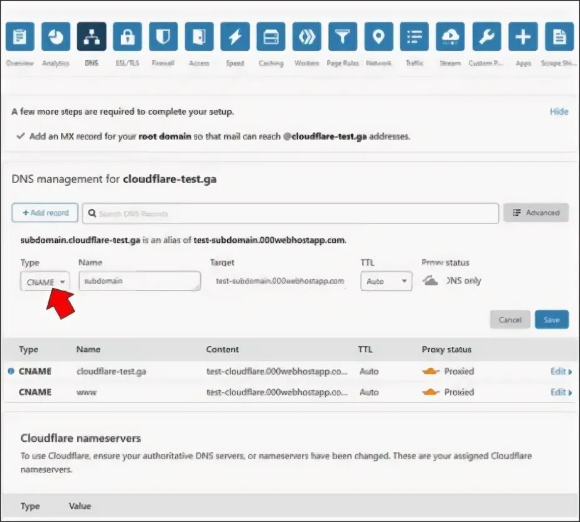
Task: Click the info dot beside cloudflare-test.ga CNAME
Action: click(x=11, y=371)
